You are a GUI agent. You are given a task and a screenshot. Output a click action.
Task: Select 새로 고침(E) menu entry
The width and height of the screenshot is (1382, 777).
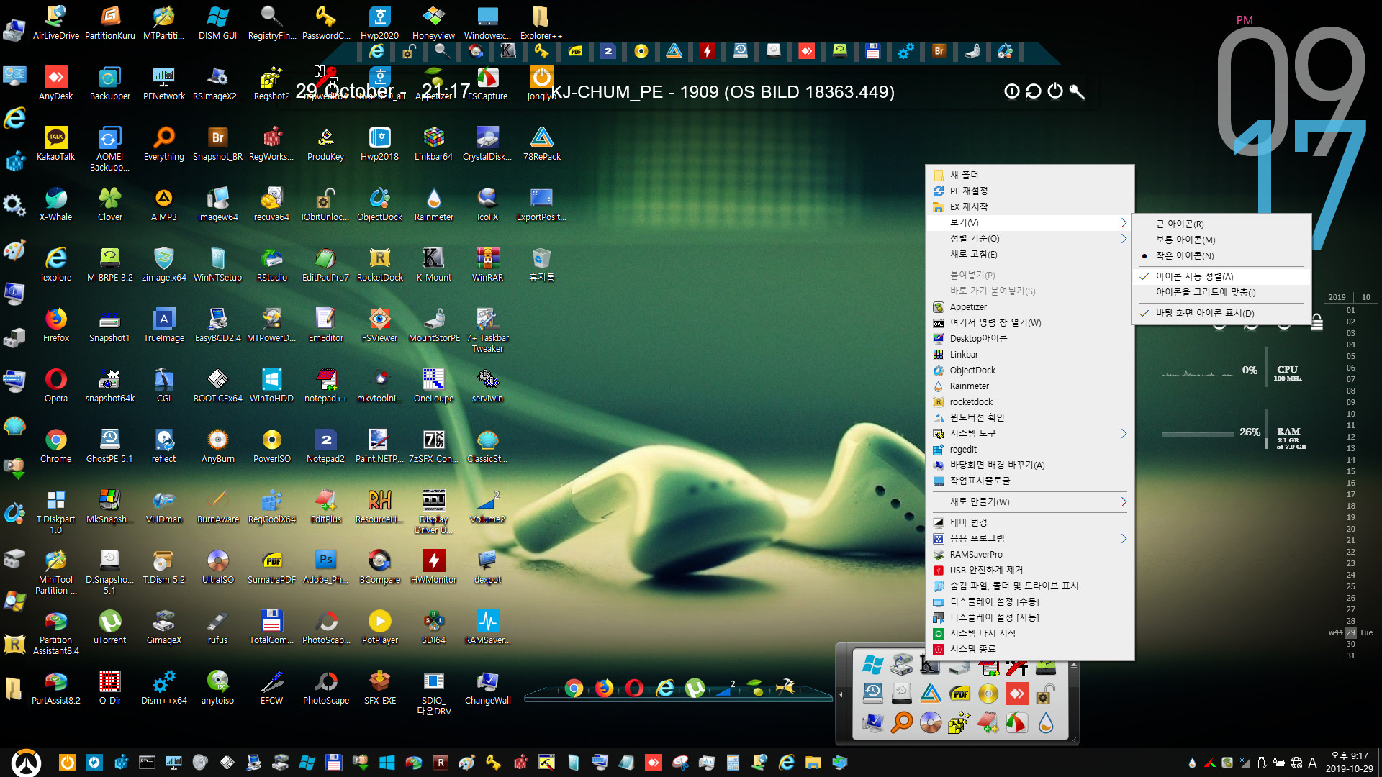1030,254
